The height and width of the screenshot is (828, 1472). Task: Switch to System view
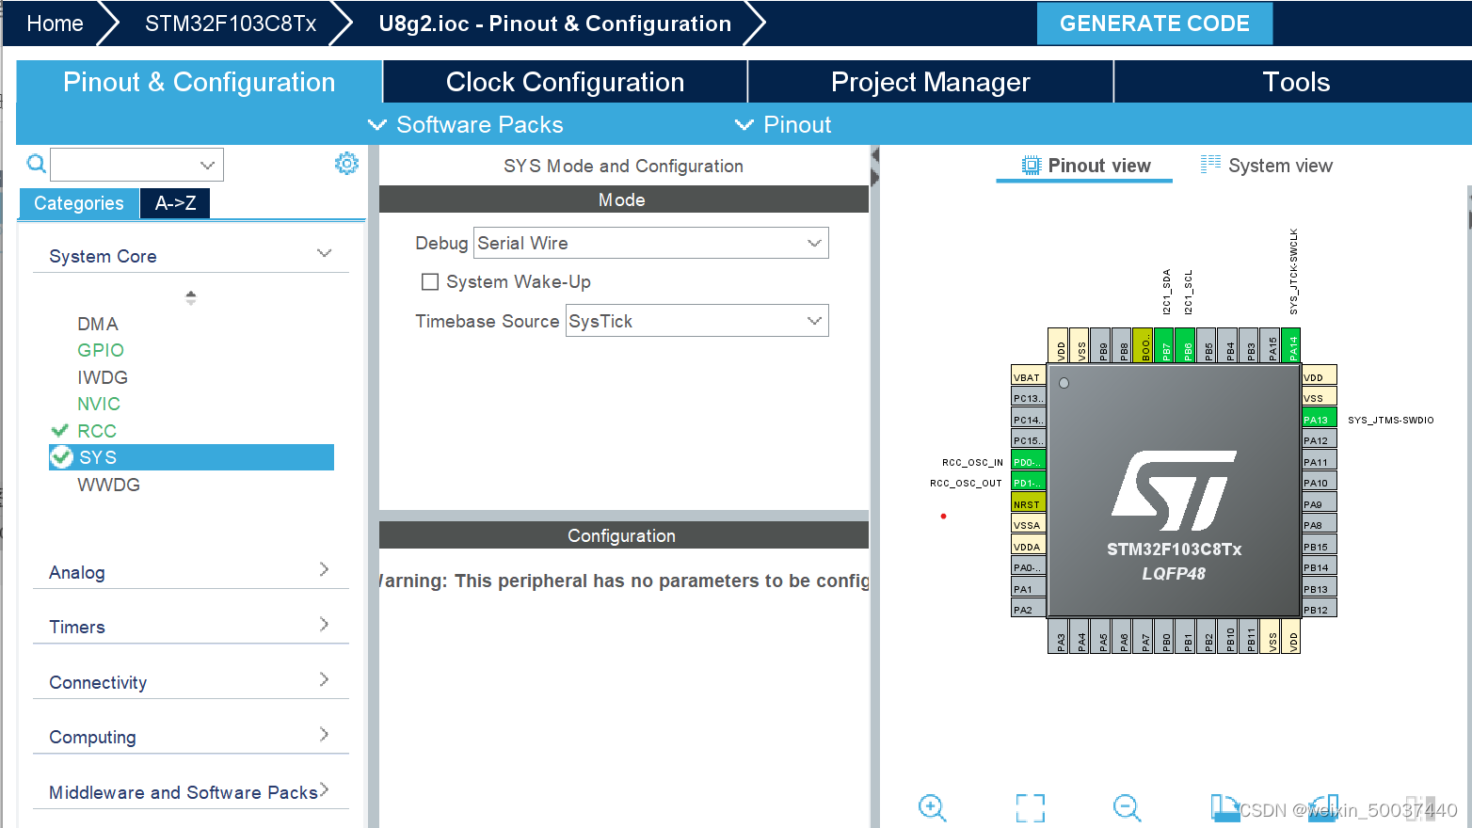coord(1267,166)
